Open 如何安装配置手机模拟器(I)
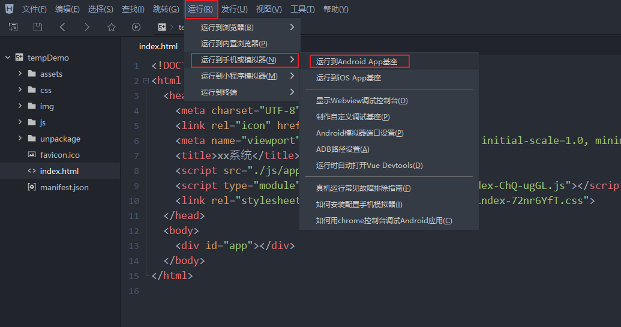 (389, 204)
